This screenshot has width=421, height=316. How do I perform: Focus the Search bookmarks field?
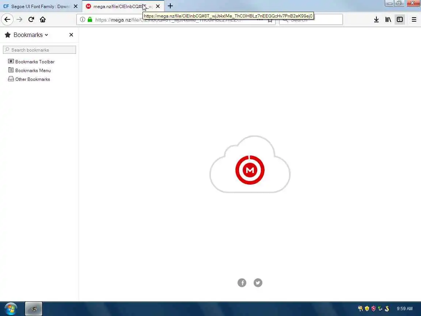(x=39, y=50)
